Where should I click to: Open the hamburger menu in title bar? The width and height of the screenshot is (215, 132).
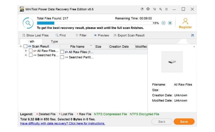(x=167, y=9)
